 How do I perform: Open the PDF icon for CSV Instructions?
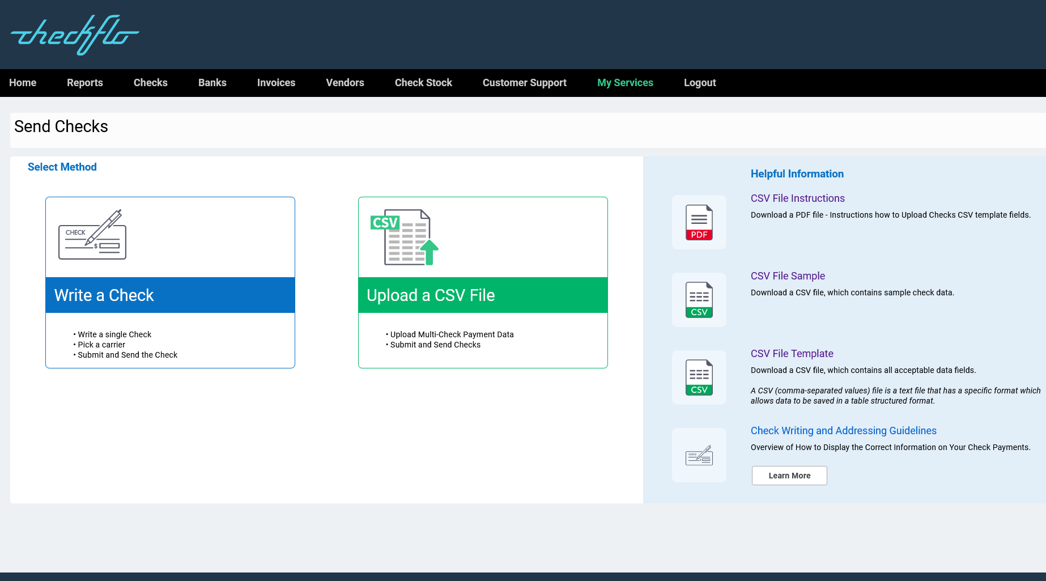[699, 222]
